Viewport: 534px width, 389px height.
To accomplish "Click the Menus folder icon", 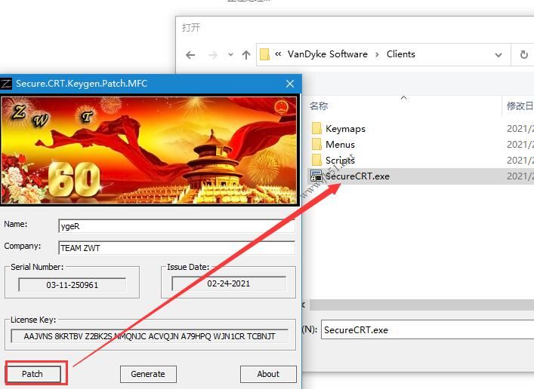I will (316, 144).
